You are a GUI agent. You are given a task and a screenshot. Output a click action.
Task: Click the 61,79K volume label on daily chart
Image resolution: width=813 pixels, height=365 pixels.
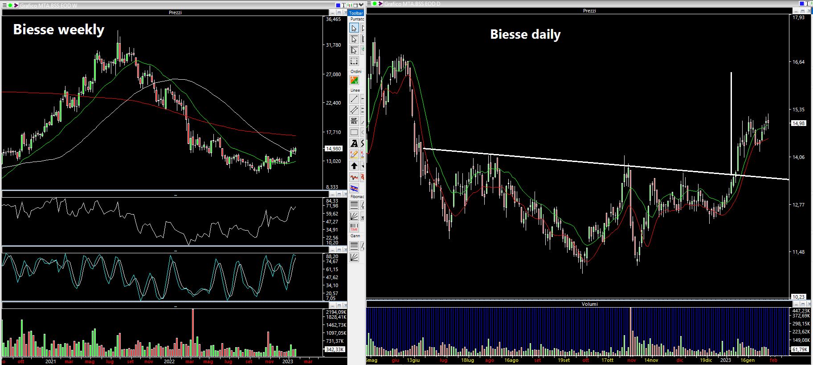(801, 349)
